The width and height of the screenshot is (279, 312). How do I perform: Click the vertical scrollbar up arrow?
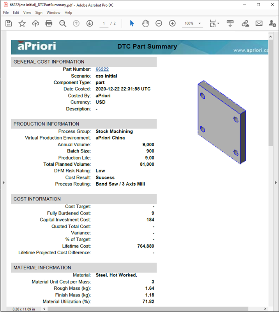click(x=270, y=37)
